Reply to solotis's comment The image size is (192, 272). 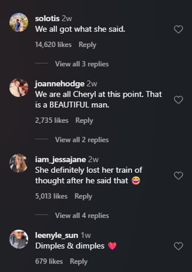coord(87,45)
